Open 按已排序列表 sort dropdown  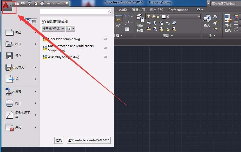click(53, 29)
